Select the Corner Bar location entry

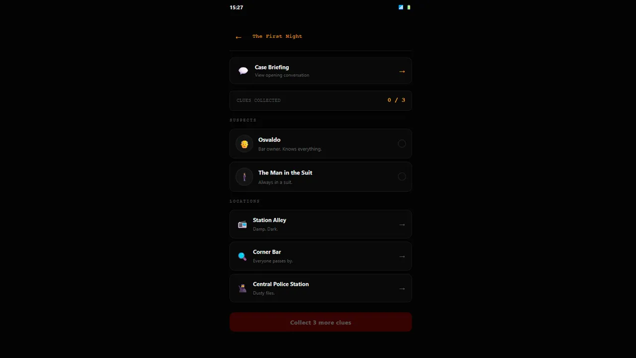(320, 256)
